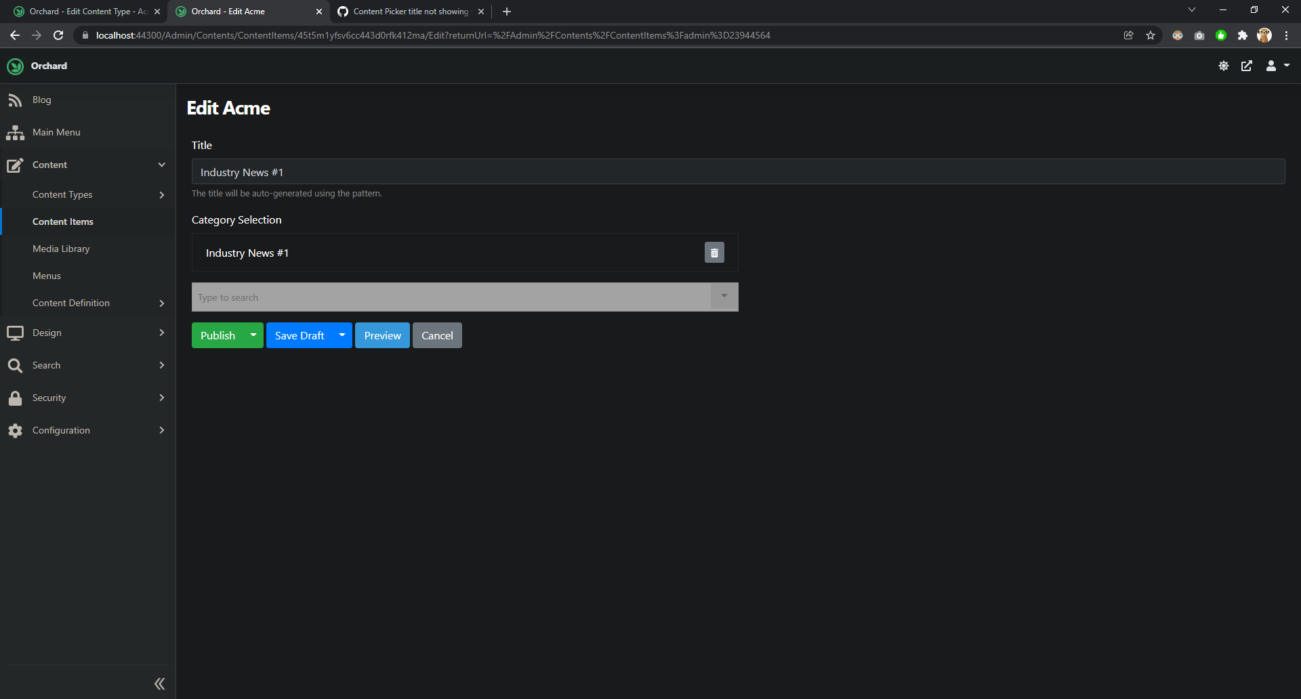
Task: Click the Blog RSS icon in sidebar
Action: (x=15, y=100)
